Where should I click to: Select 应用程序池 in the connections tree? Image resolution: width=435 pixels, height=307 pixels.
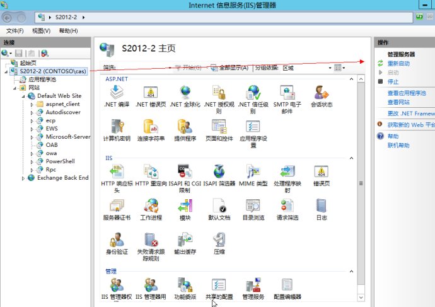click(x=42, y=79)
